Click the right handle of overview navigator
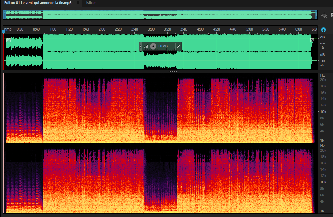The height and width of the screenshot is (217, 333). click(316, 15)
